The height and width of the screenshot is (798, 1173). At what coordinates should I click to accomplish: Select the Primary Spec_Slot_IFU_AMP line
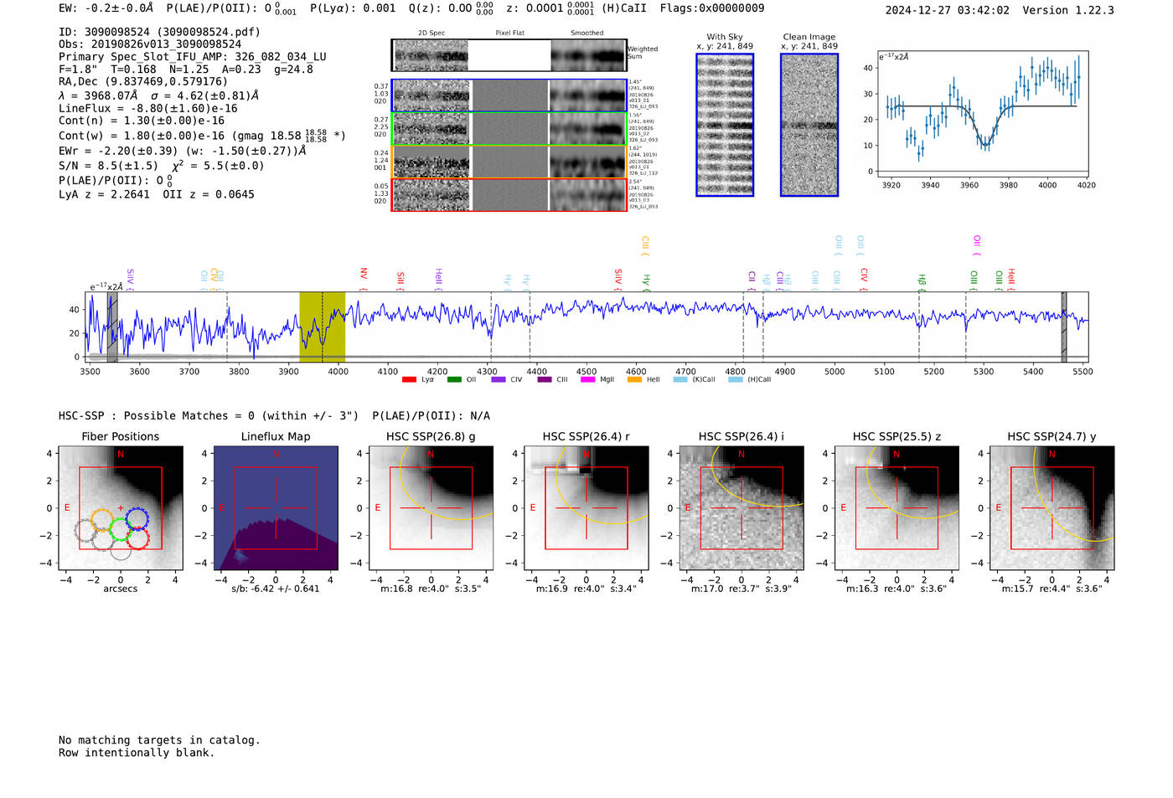click(193, 57)
